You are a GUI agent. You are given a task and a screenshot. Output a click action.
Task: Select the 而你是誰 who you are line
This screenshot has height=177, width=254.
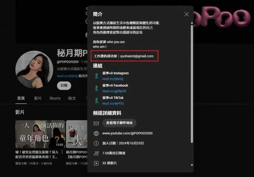[x=109, y=42]
